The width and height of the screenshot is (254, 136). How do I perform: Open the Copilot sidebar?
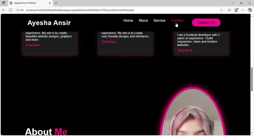coord(250,10)
